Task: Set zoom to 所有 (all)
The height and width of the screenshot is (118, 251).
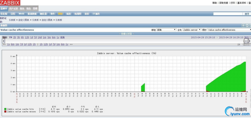Action: [62, 37]
